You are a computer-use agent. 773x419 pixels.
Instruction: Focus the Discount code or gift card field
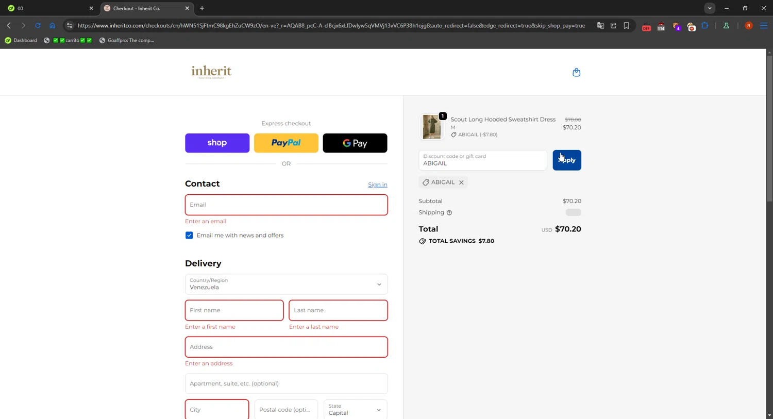click(482, 160)
